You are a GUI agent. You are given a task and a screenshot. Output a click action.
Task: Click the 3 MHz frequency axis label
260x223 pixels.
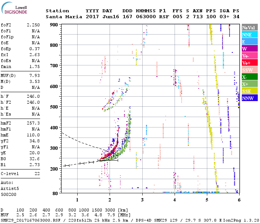pyautogui.click(x=142, y=200)
